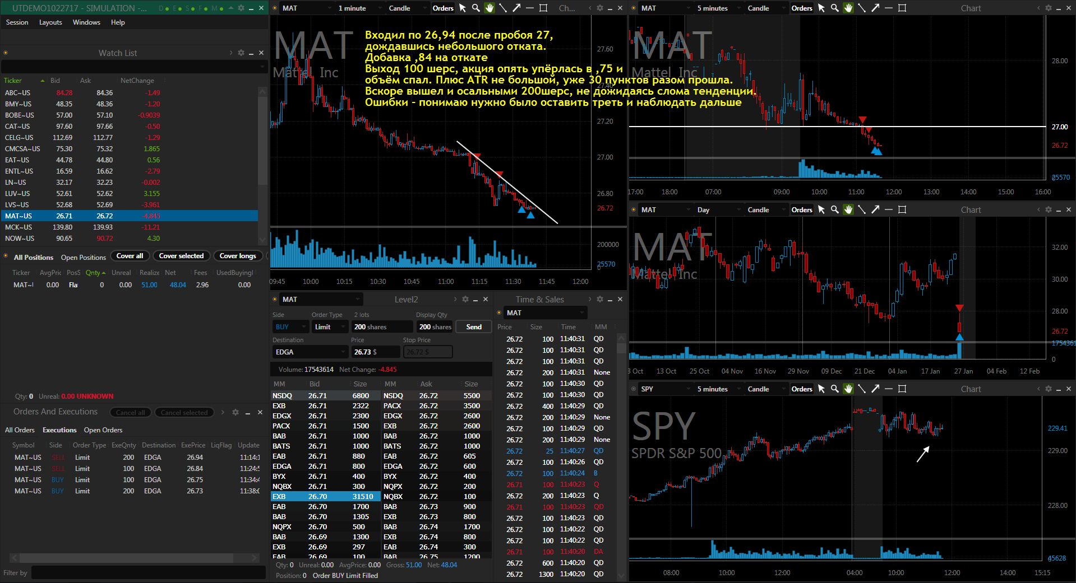1076x583 pixels.
Task: Click horizontal scrollbar under executions list
Action: click(x=135, y=558)
